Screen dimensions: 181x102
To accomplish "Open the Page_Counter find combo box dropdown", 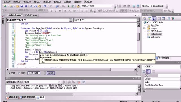I will (113, 6).
